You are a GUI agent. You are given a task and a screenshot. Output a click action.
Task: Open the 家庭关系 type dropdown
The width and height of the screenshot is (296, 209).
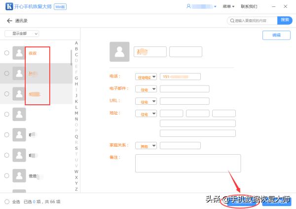point(146,146)
